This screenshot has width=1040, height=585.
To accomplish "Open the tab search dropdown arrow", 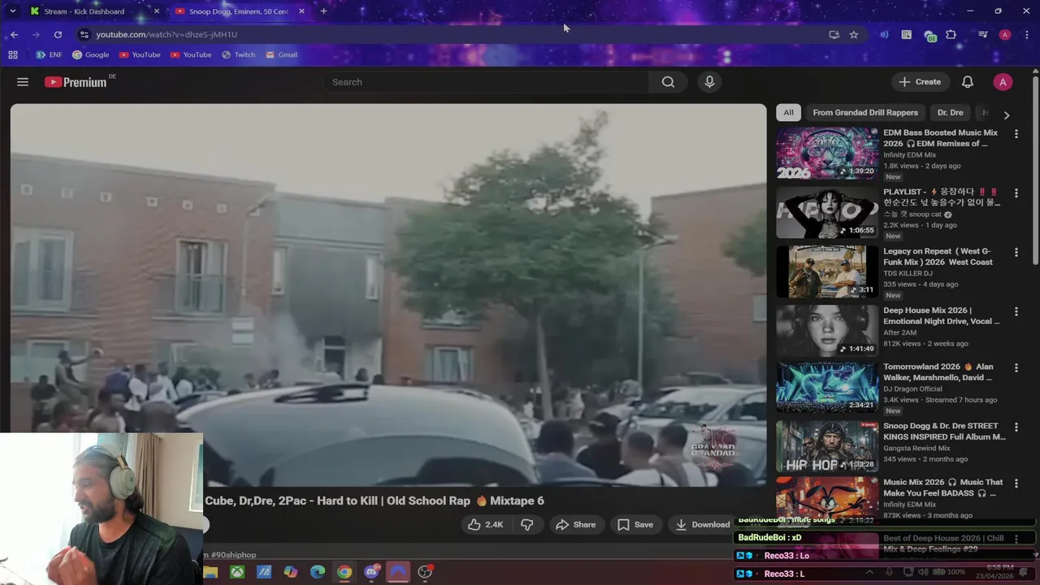I will pos(11,11).
